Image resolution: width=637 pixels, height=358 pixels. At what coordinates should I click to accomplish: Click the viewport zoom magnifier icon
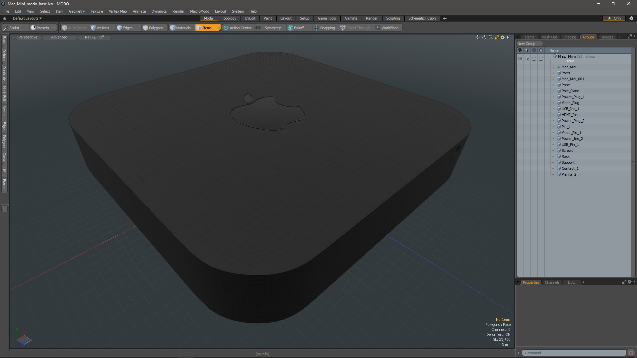pos(491,37)
